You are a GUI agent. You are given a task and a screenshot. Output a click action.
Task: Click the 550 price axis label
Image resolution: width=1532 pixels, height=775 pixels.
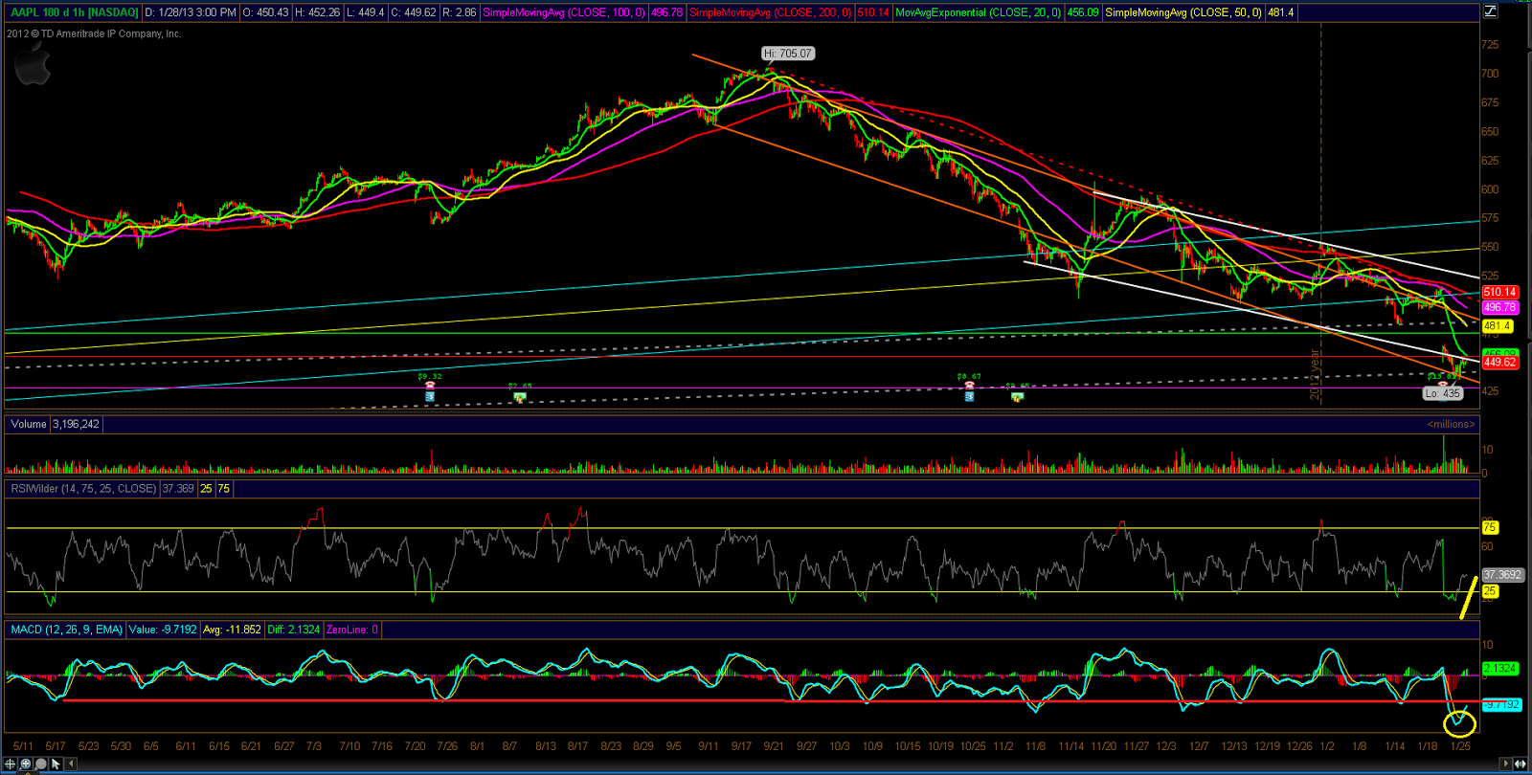click(x=1490, y=247)
